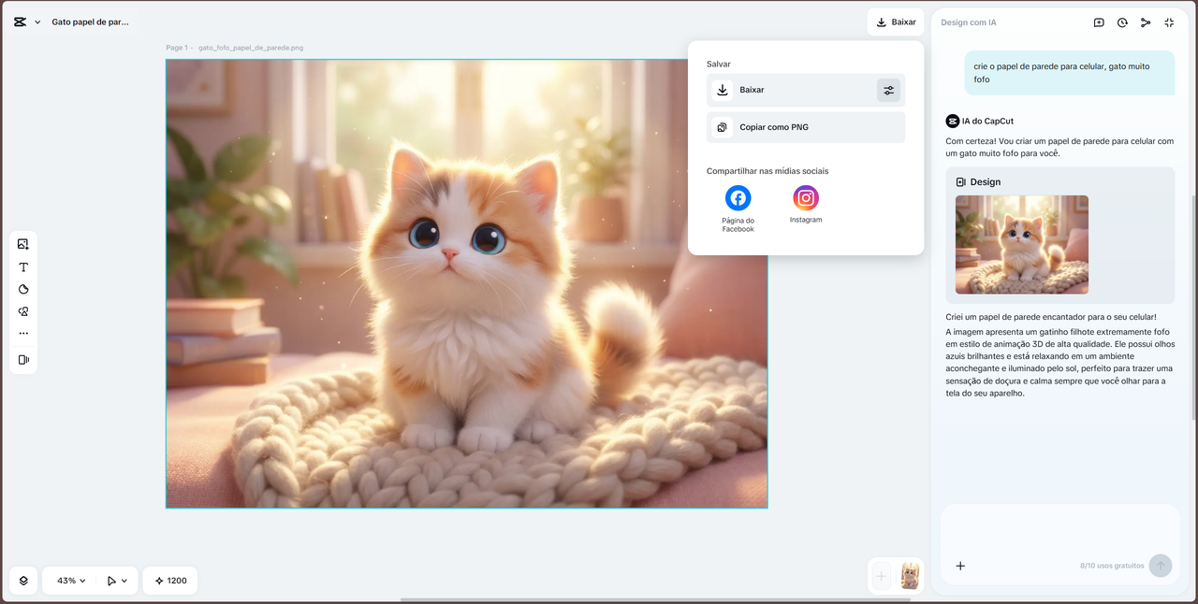This screenshot has height=604, width=1198.
Task: Choose Copiar como PNG
Action: pos(806,127)
